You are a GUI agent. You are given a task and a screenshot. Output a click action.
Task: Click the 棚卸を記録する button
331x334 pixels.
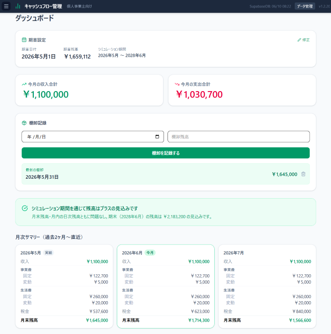pos(165,153)
